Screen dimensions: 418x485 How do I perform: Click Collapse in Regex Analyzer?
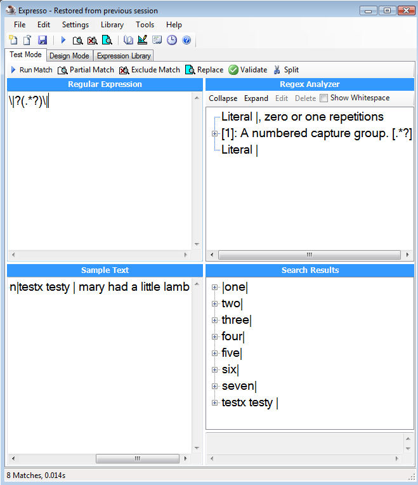223,98
